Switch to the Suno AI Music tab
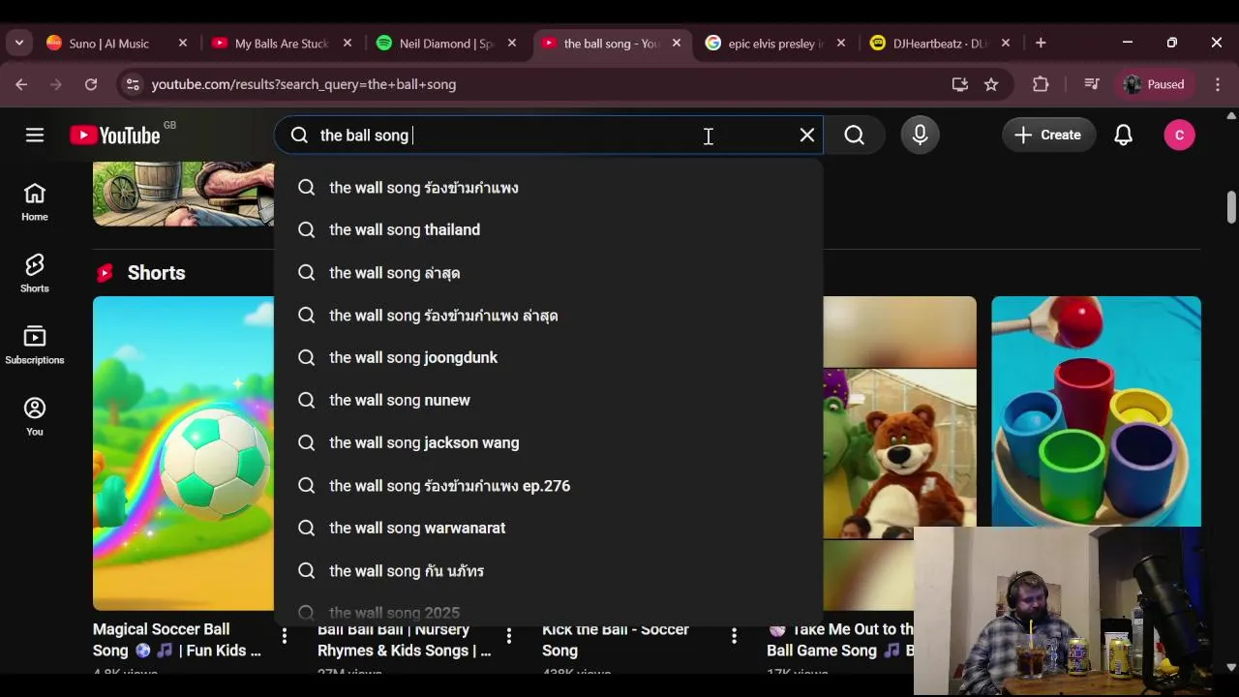Image resolution: width=1239 pixels, height=697 pixels. click(x=107, y=44)
